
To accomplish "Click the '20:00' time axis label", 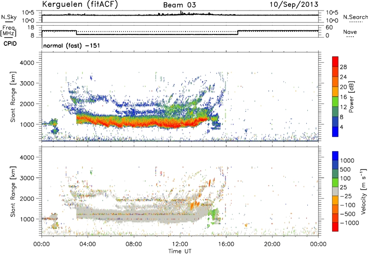I will coord(272,244).
